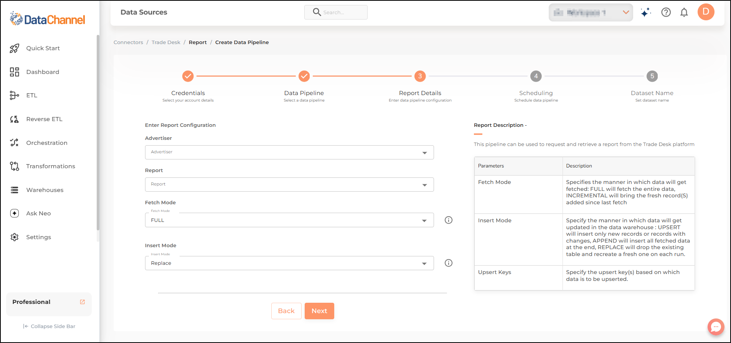This screenshot has height=343, width=731.
Task: Open the help question mark icon
Action: (x=666, y=12)
